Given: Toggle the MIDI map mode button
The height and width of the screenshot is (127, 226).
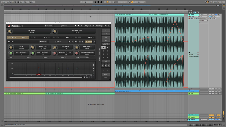Looking at the screenshot, I should (216, 2).
